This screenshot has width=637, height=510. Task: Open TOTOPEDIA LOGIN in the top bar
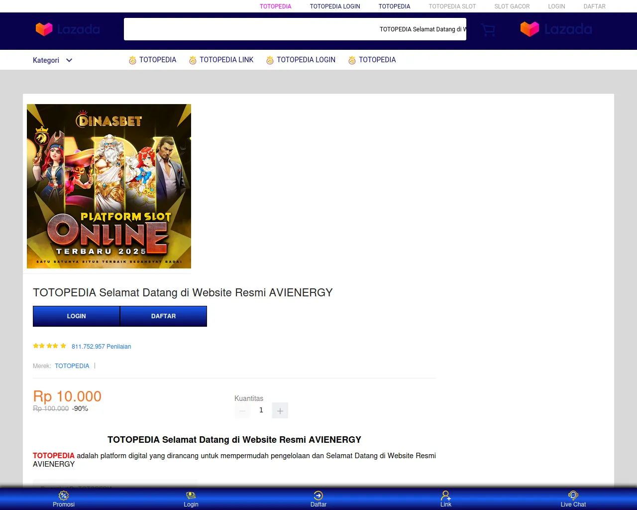[335, 6]
